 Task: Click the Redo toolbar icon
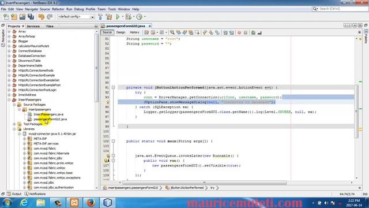(50, 17)
